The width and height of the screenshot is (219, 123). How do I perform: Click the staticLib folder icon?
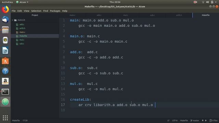pyautogui.click(x=15, y=20)
